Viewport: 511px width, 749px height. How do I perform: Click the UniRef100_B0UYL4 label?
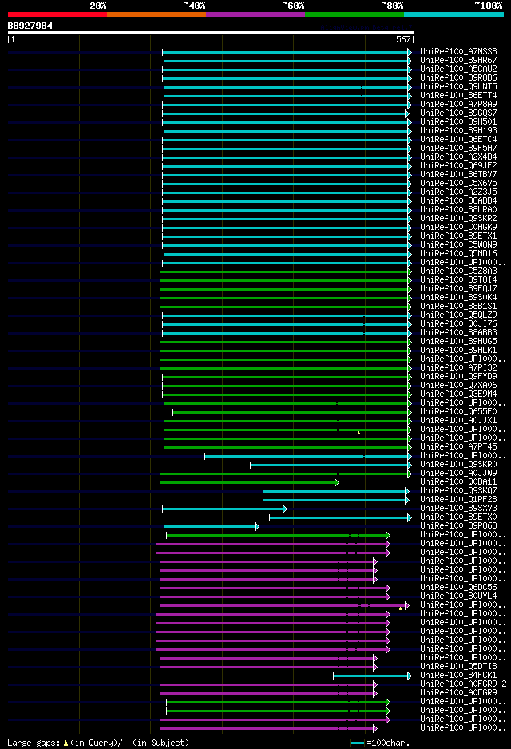458,596
